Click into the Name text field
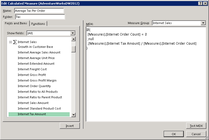The image size is (209, 140). tap(39, 11)
